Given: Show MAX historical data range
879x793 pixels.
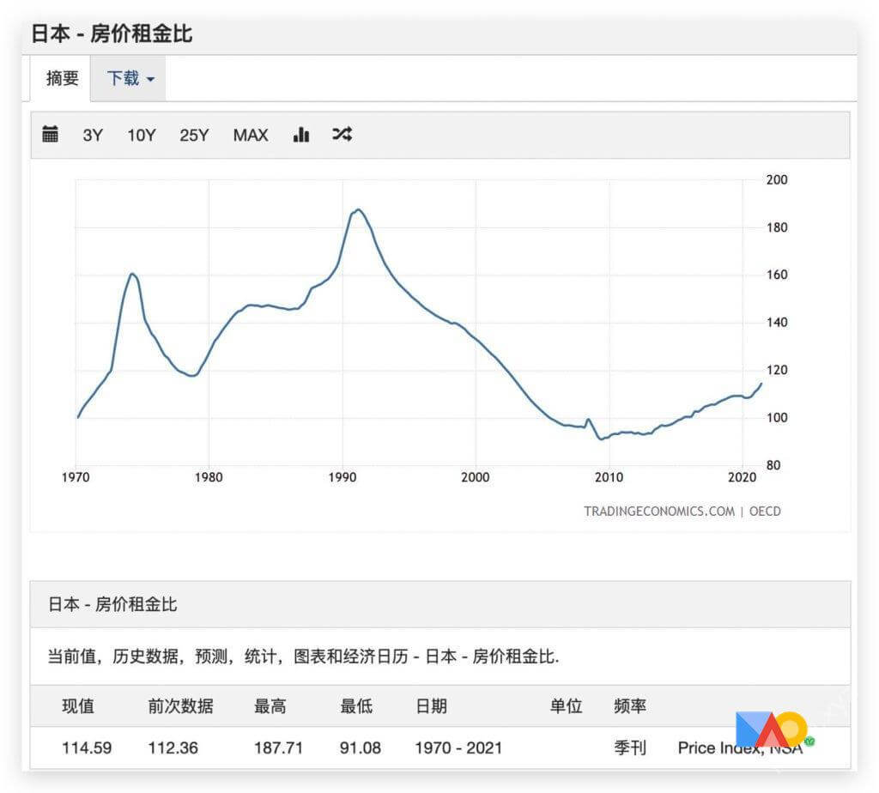Looking at the screenshot, I should coord(251,135).
